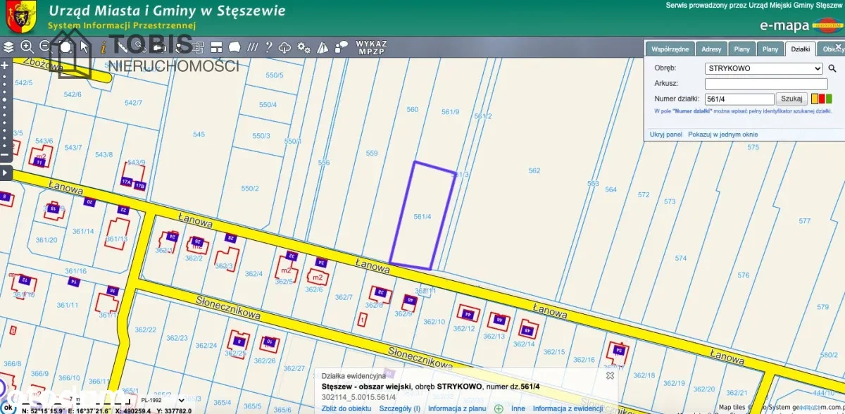Switch to the Współrzędne tab
The width and height of the screenshot is (845, 414).
[670, 49]
